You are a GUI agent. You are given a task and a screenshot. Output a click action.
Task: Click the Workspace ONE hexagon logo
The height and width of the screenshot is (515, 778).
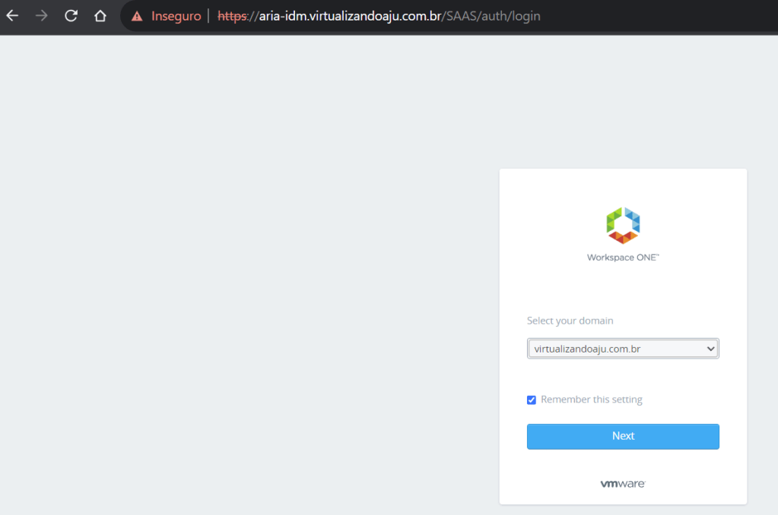point(623,225)
